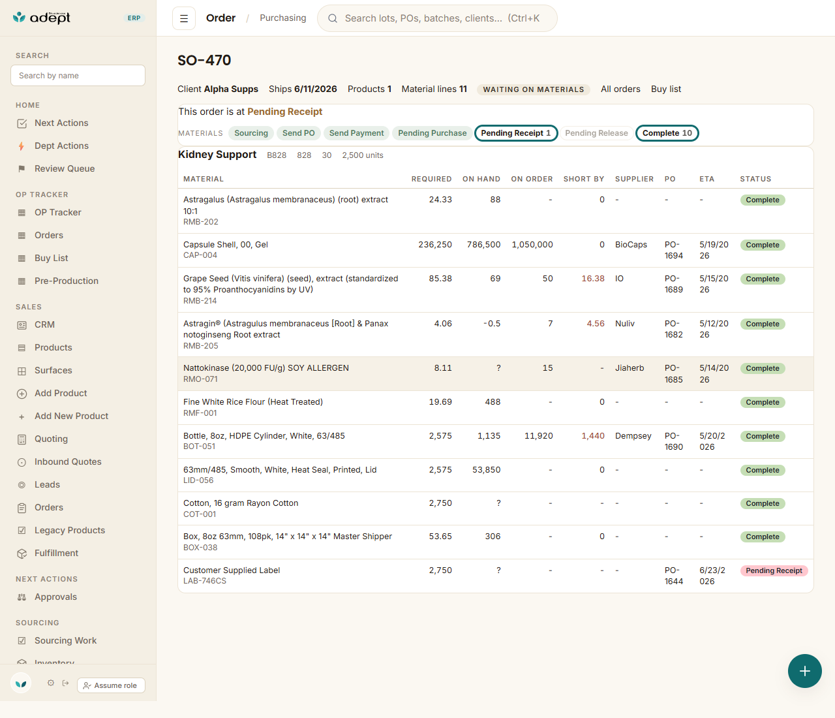Open Next Actions checklist icon
This screenshot has height=718, width=835.
pyautogui.click(x=22, y=123)
